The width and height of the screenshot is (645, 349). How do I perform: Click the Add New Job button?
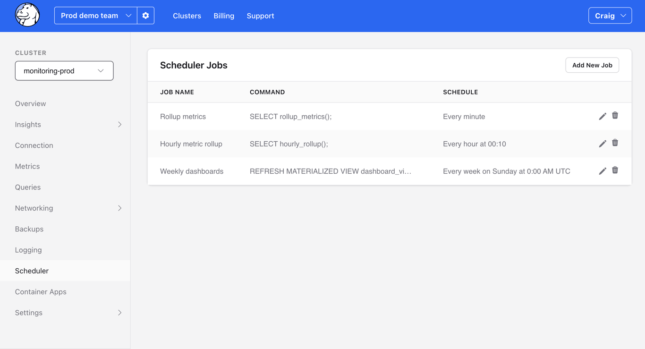pyautogui.click(x=592, y=65)
